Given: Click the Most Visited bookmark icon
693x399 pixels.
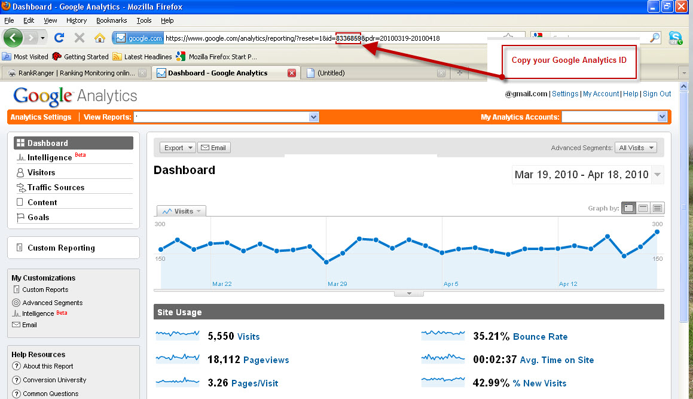Looking at the screenshot, I should point(7,57).
